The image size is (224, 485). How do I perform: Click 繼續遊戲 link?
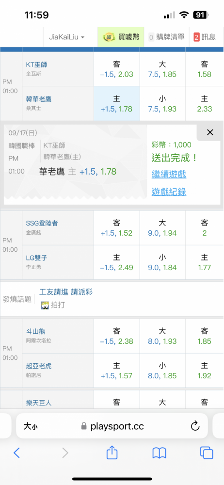[x=169, y=174]
